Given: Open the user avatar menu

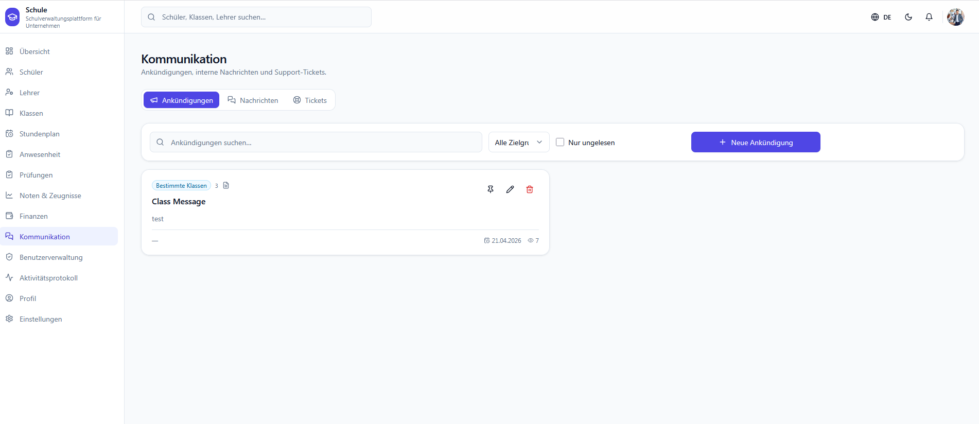Looking at the screenshot, I should 956,17.
